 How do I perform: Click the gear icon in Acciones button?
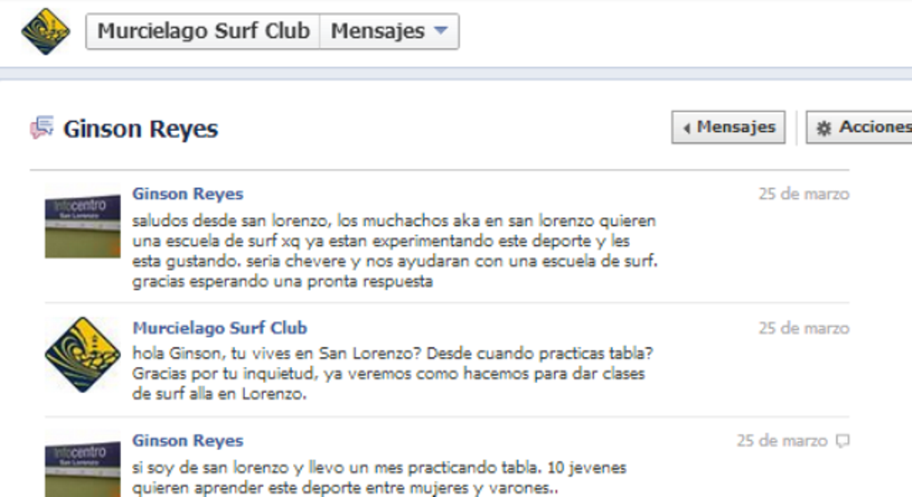(x=824, y=128)
